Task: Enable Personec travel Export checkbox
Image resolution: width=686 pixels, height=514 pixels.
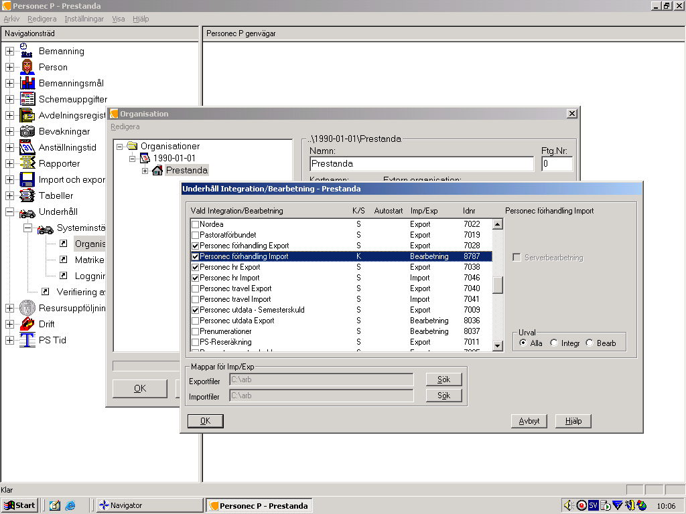Action: (195, 288)
